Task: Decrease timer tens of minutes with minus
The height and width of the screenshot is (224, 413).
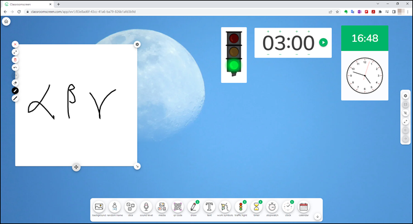Action: 268,55
